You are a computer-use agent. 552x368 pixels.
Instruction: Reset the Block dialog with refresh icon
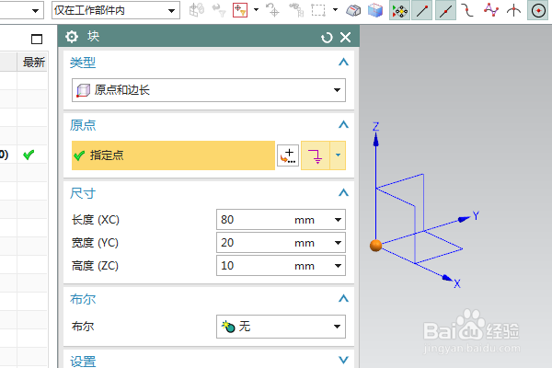tap(327, 37)
